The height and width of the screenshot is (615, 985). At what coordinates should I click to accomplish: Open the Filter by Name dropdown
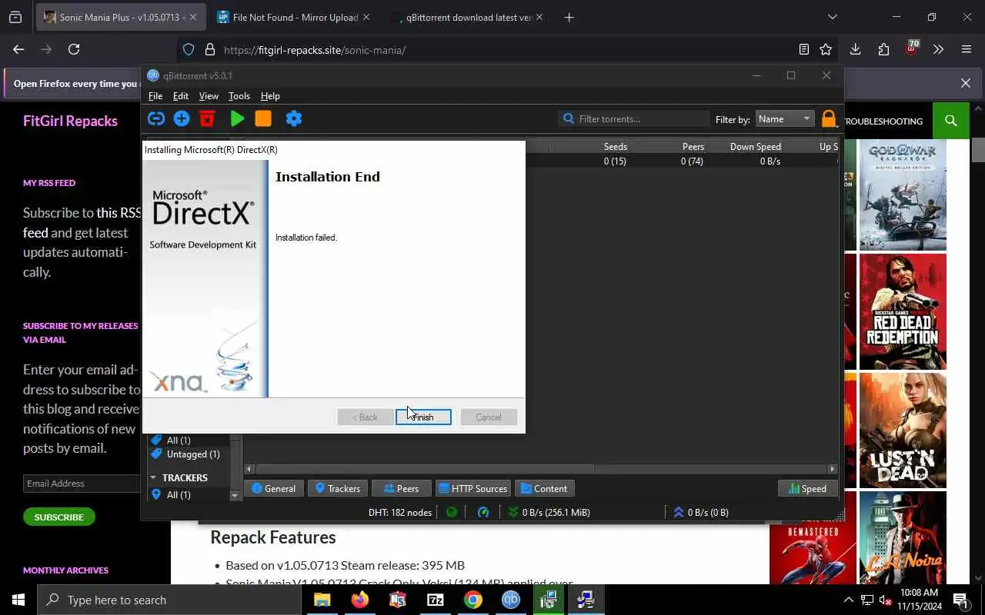pyautogui.click(x=784, y=118)
